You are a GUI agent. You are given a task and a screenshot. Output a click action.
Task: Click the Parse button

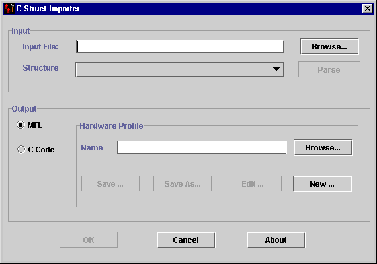329,69
